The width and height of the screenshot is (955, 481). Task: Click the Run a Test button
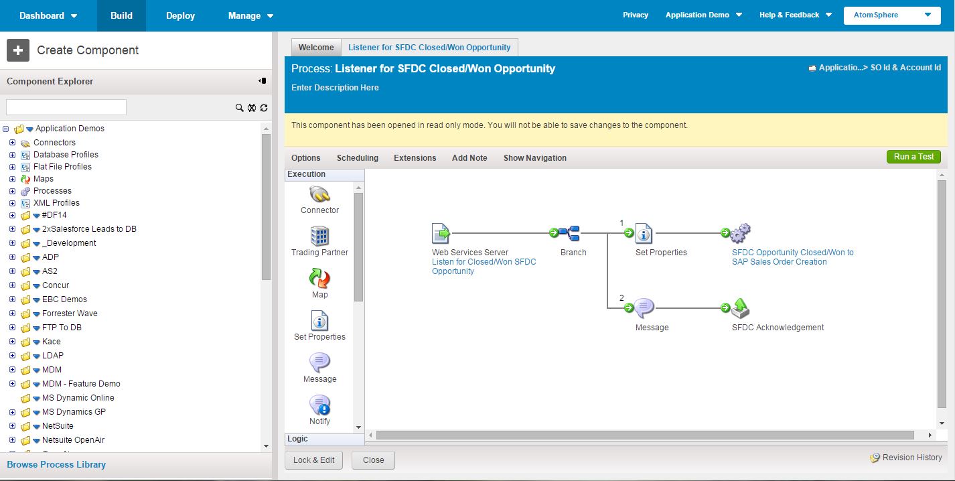[913, 157]
